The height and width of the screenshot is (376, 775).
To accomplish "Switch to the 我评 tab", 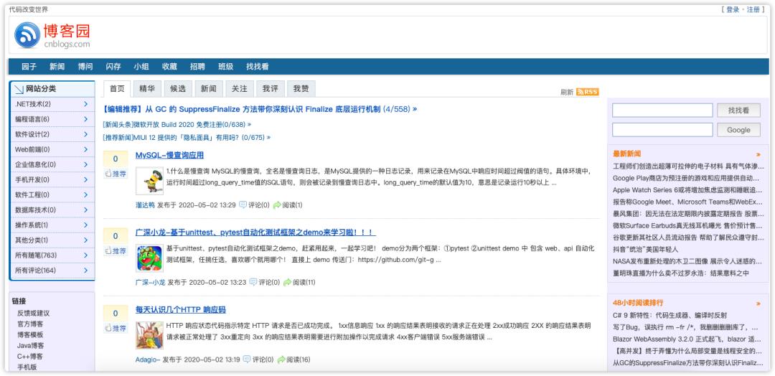I will pyautogui.click(x=270, y=89).
